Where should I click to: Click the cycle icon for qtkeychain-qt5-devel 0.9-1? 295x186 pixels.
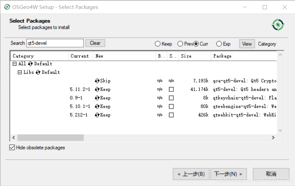97,98
